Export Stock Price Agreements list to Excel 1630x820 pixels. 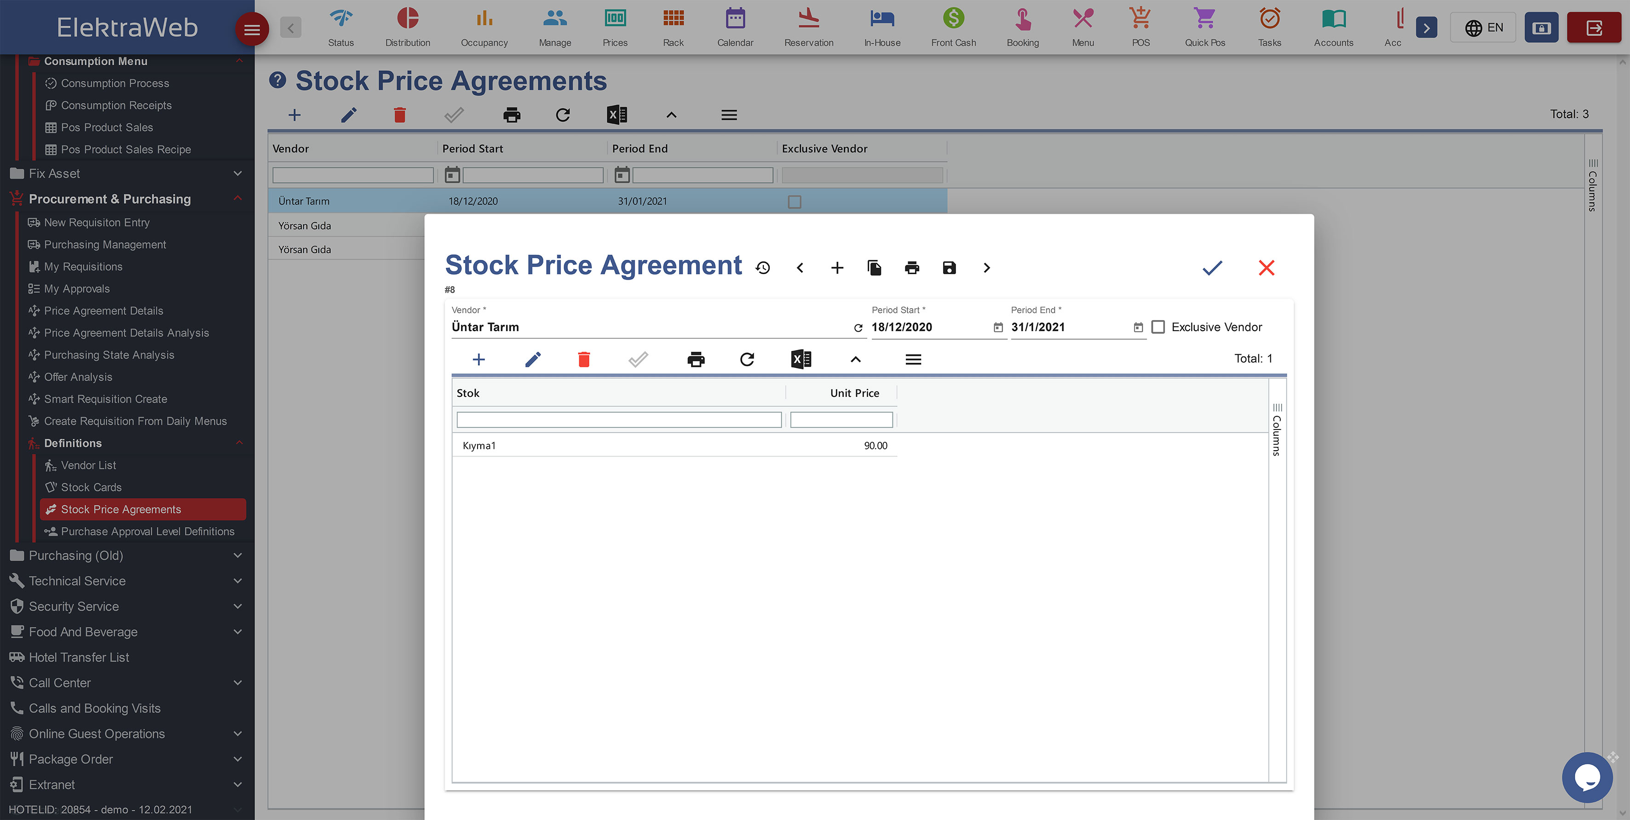tap(616, 115)
